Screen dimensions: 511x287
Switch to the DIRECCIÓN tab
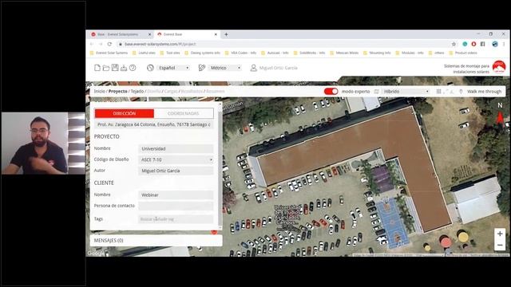tap(125, 113)
